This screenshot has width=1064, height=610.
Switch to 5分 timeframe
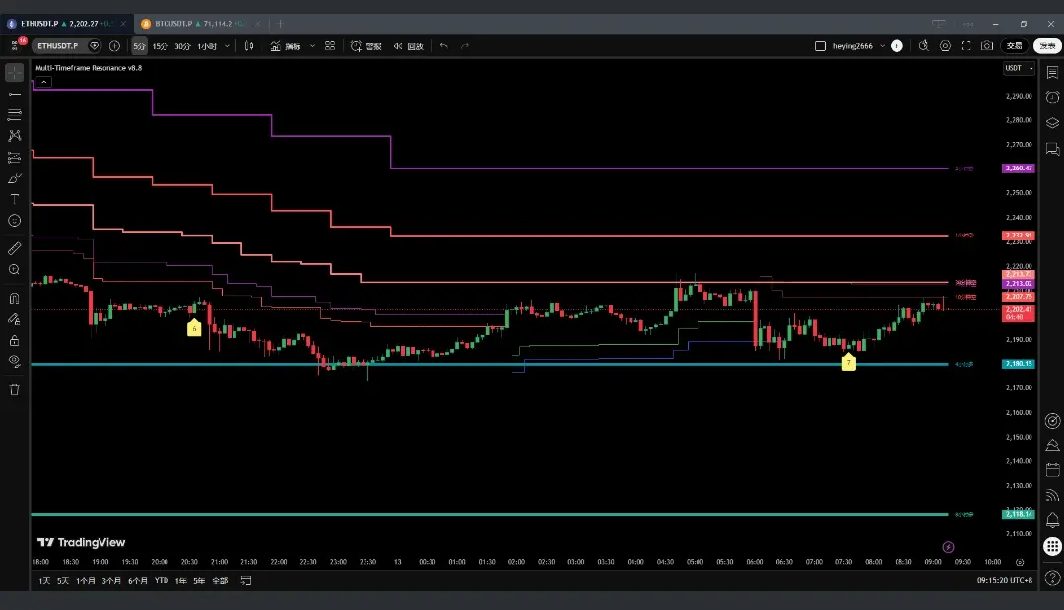pyautogui.click(x=139, y=46)
